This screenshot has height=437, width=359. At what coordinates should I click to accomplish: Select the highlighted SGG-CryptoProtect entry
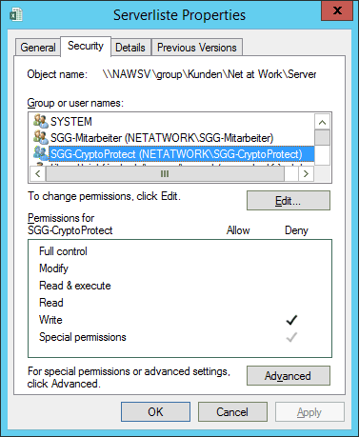point(181,154)
